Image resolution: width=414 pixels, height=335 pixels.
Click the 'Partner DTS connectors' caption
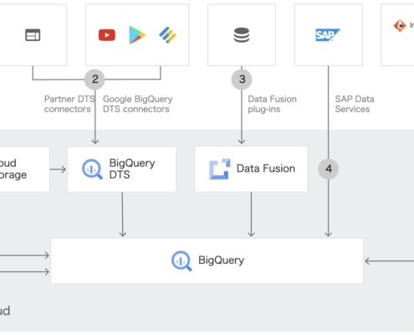tap(69, 104)
